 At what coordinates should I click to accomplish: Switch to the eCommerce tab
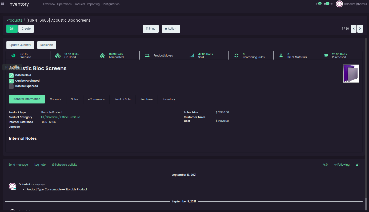click(96, 99)
